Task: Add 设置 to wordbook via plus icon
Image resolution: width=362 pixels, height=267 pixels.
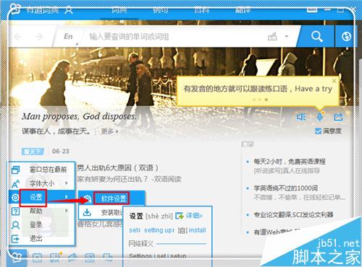Action: 180,216
